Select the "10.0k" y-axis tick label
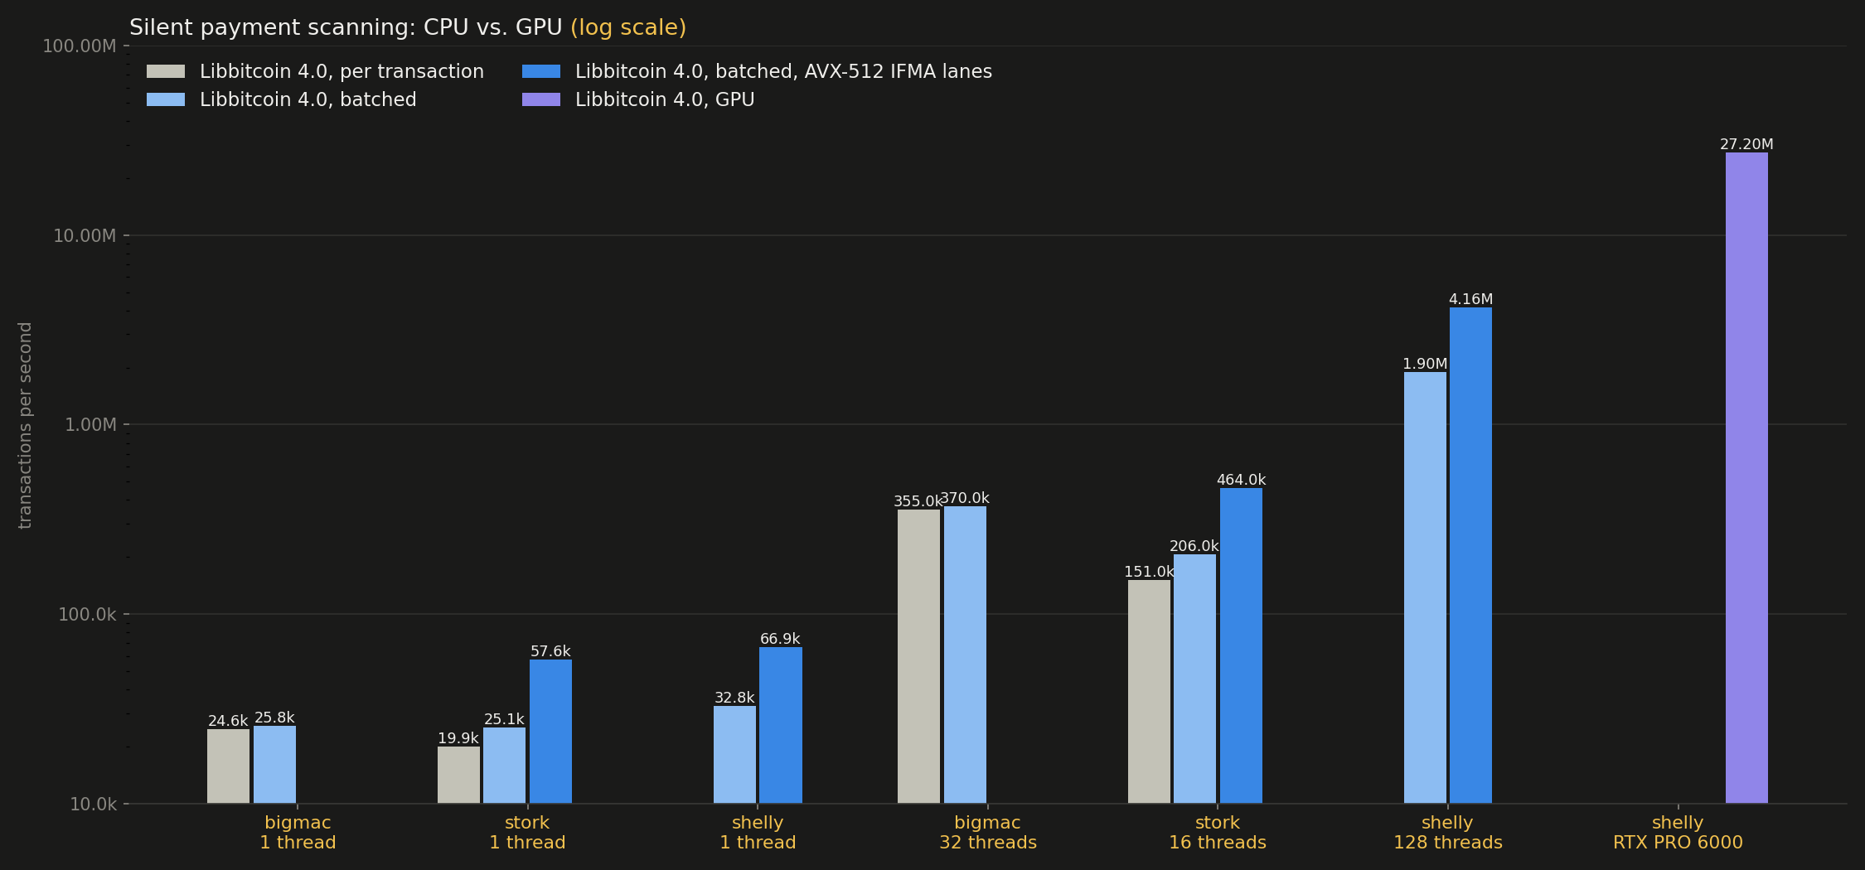This screenshot has height=870, width=1865. pyautogui.click(x=93, y=804)
